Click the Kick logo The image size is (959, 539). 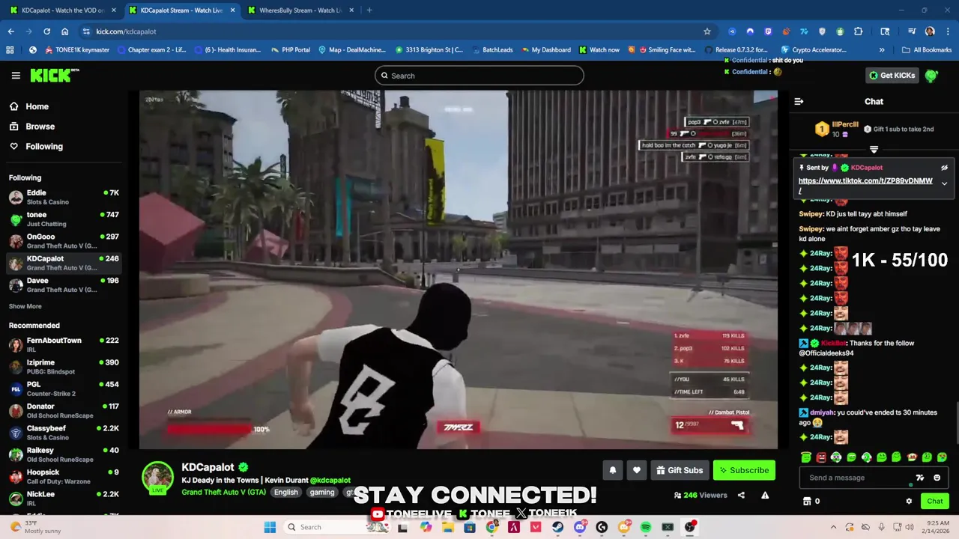(x=54, y=75)
